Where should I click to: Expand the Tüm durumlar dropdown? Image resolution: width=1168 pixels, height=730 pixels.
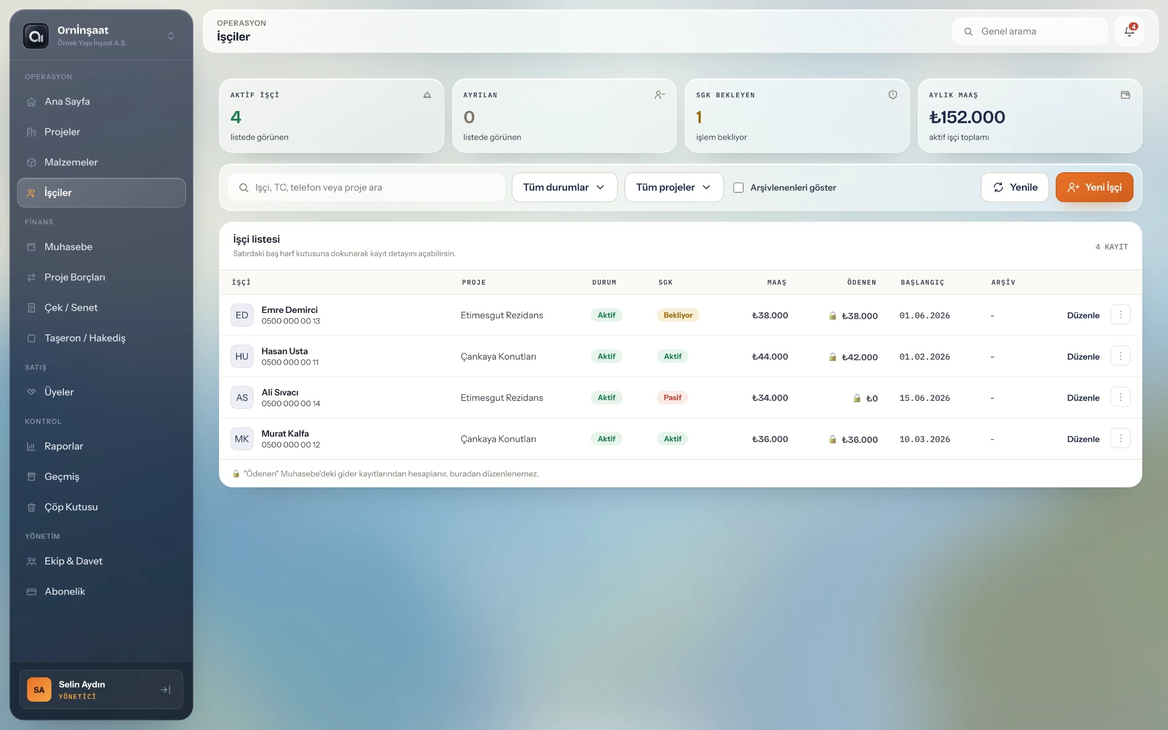pyautogui.click(x=565, y=187)
